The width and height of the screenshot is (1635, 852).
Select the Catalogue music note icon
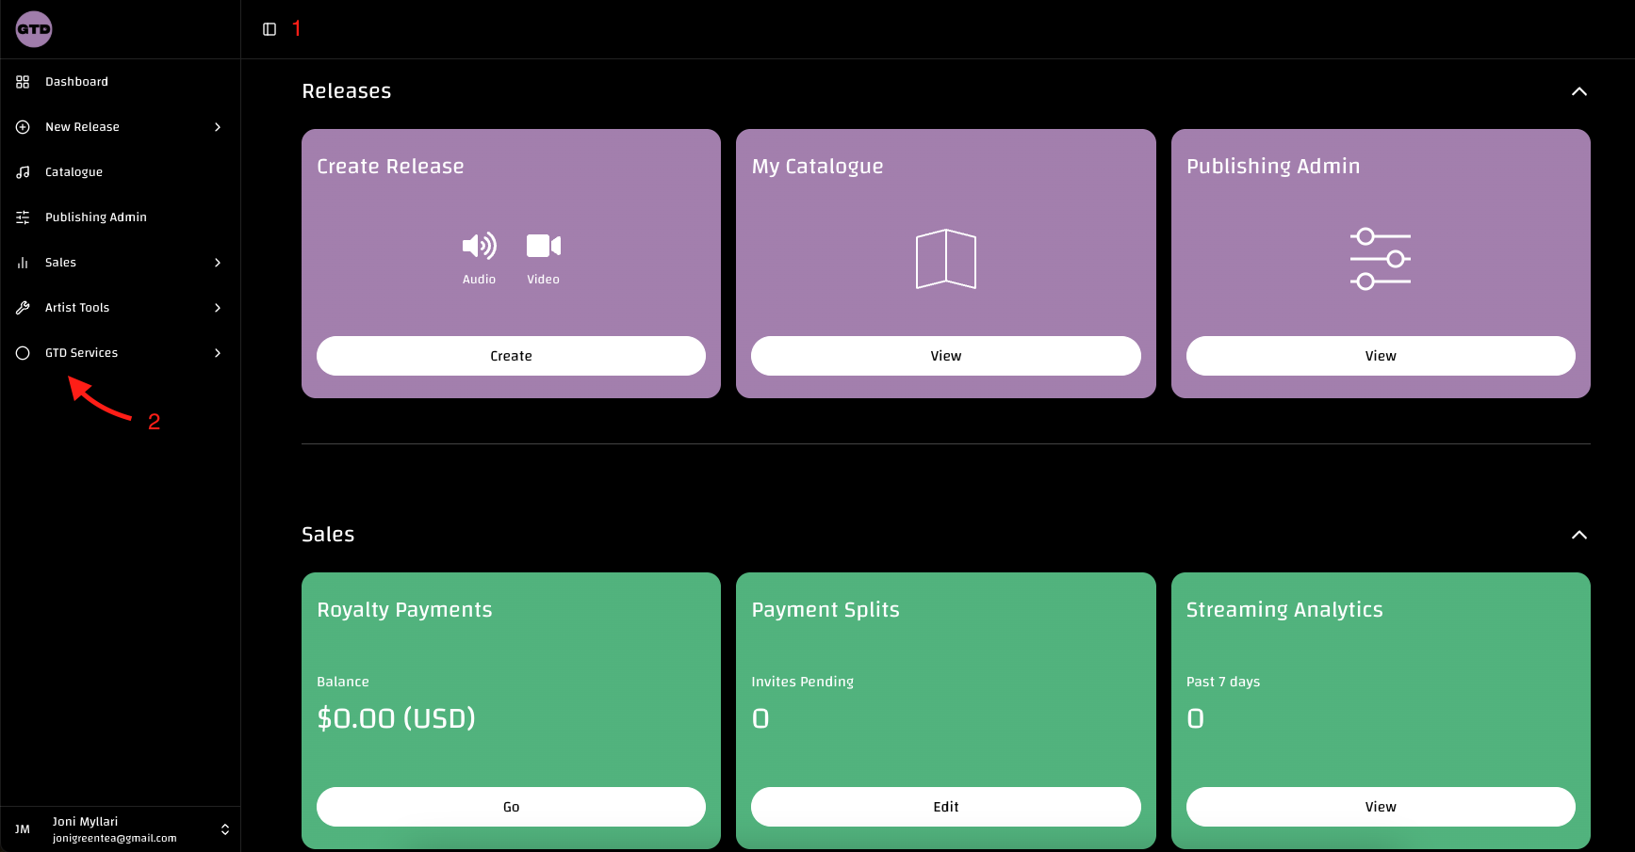[x=23, y=171]
